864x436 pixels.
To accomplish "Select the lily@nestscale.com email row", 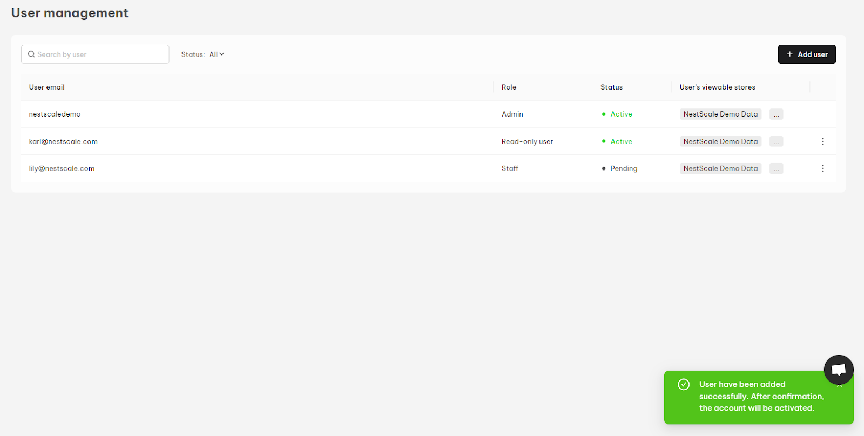I will click(x=428, y=168).
